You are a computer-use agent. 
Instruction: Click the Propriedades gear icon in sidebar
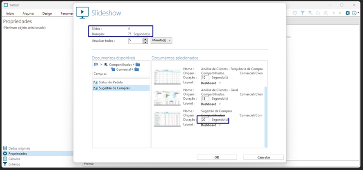click(5, 154)
